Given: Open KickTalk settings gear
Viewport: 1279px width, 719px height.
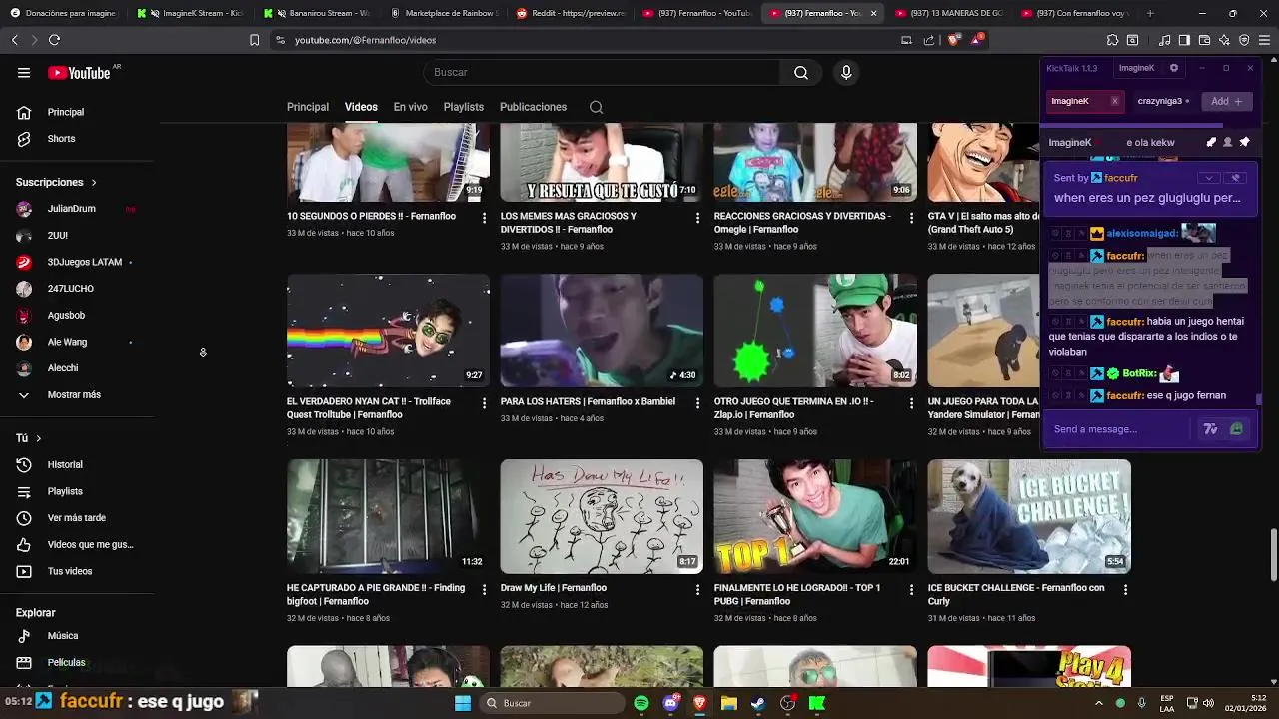Looking at the screenshot, I should click(x=1174, y=68).
